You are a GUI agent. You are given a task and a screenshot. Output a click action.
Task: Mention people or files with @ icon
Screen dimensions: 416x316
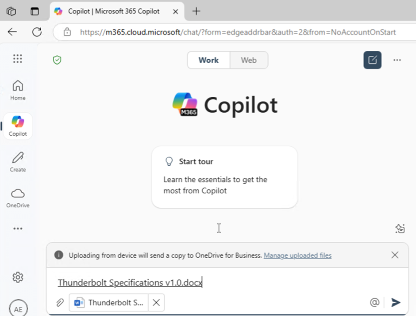(374, 302)
